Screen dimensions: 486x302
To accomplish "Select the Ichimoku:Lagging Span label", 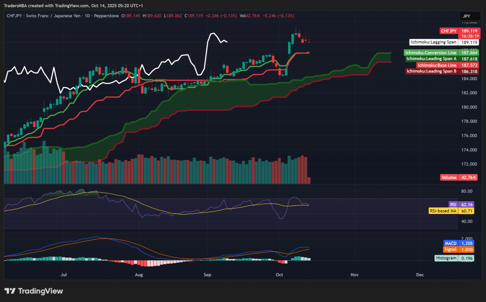I will click(x=435, y=42).
